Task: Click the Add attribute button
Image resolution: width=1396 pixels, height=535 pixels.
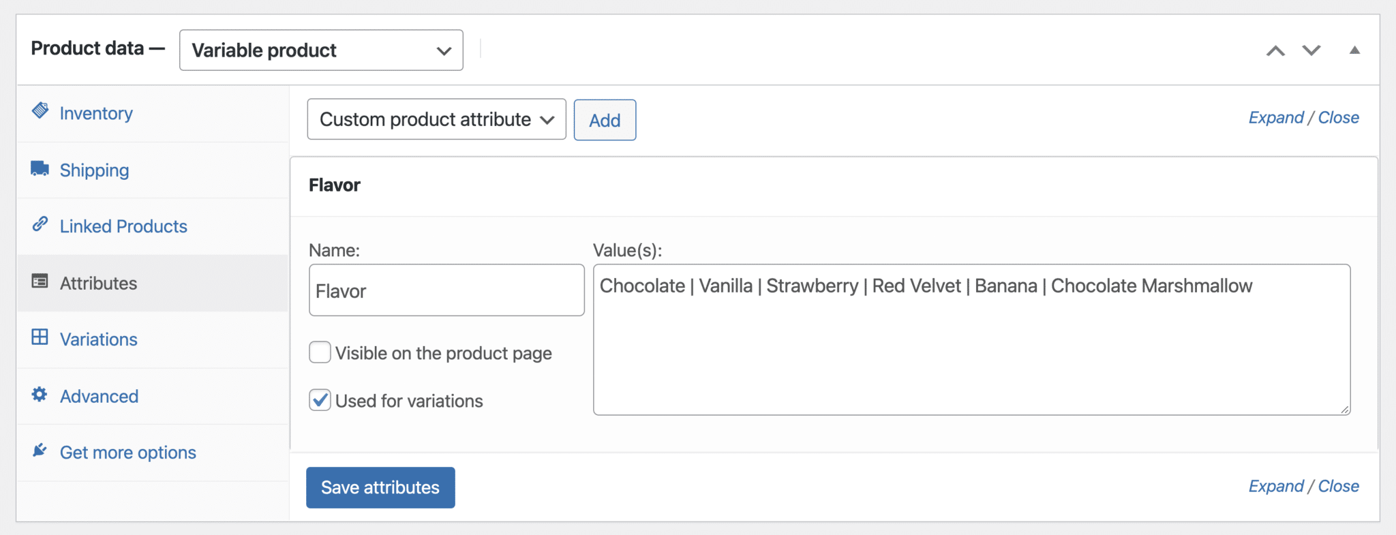Action: (605, 121)
